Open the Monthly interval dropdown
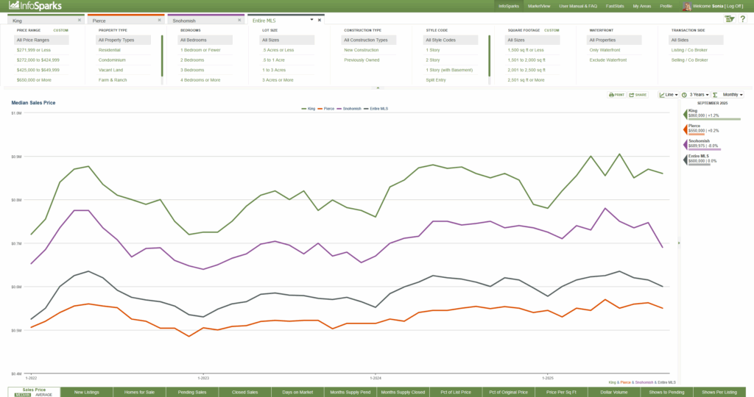The image size is (754, 397). (x=733, y=95)
